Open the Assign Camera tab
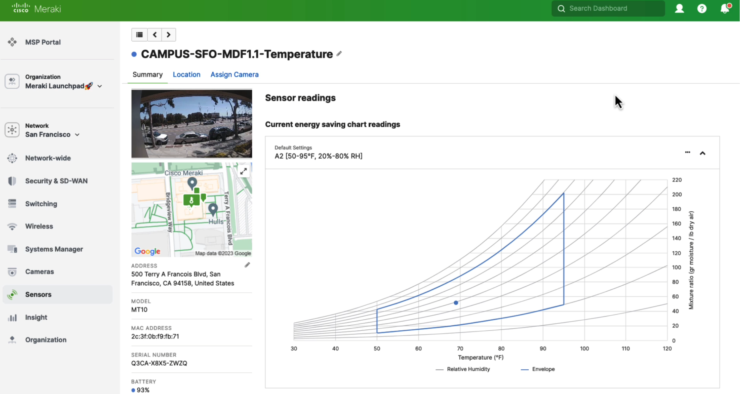This screenshot has height=394, width=740. [x=234, y=74]
